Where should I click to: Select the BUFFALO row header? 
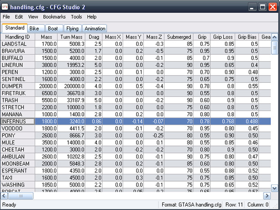(17, 58)
